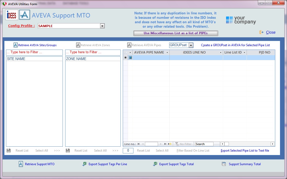Go to first record in navigator
Image resolution: width=287 pixels, height=179 pixels.
point(138,144)
